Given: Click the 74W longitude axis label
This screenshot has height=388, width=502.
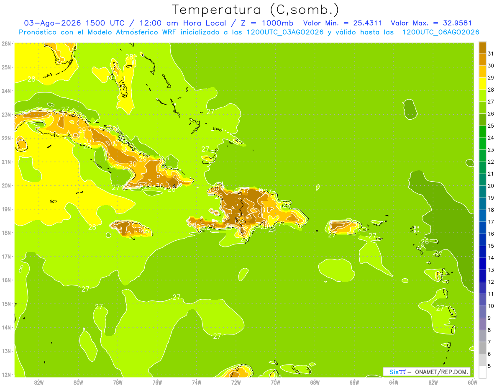Looking at the screenshot, I should (197, 382).
